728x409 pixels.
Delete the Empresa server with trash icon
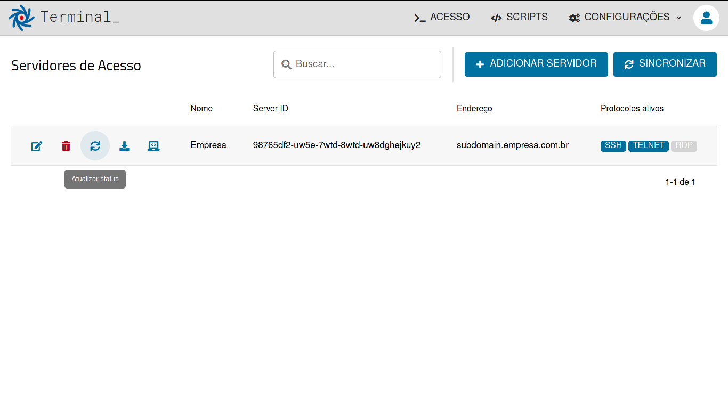pos(66,146)
